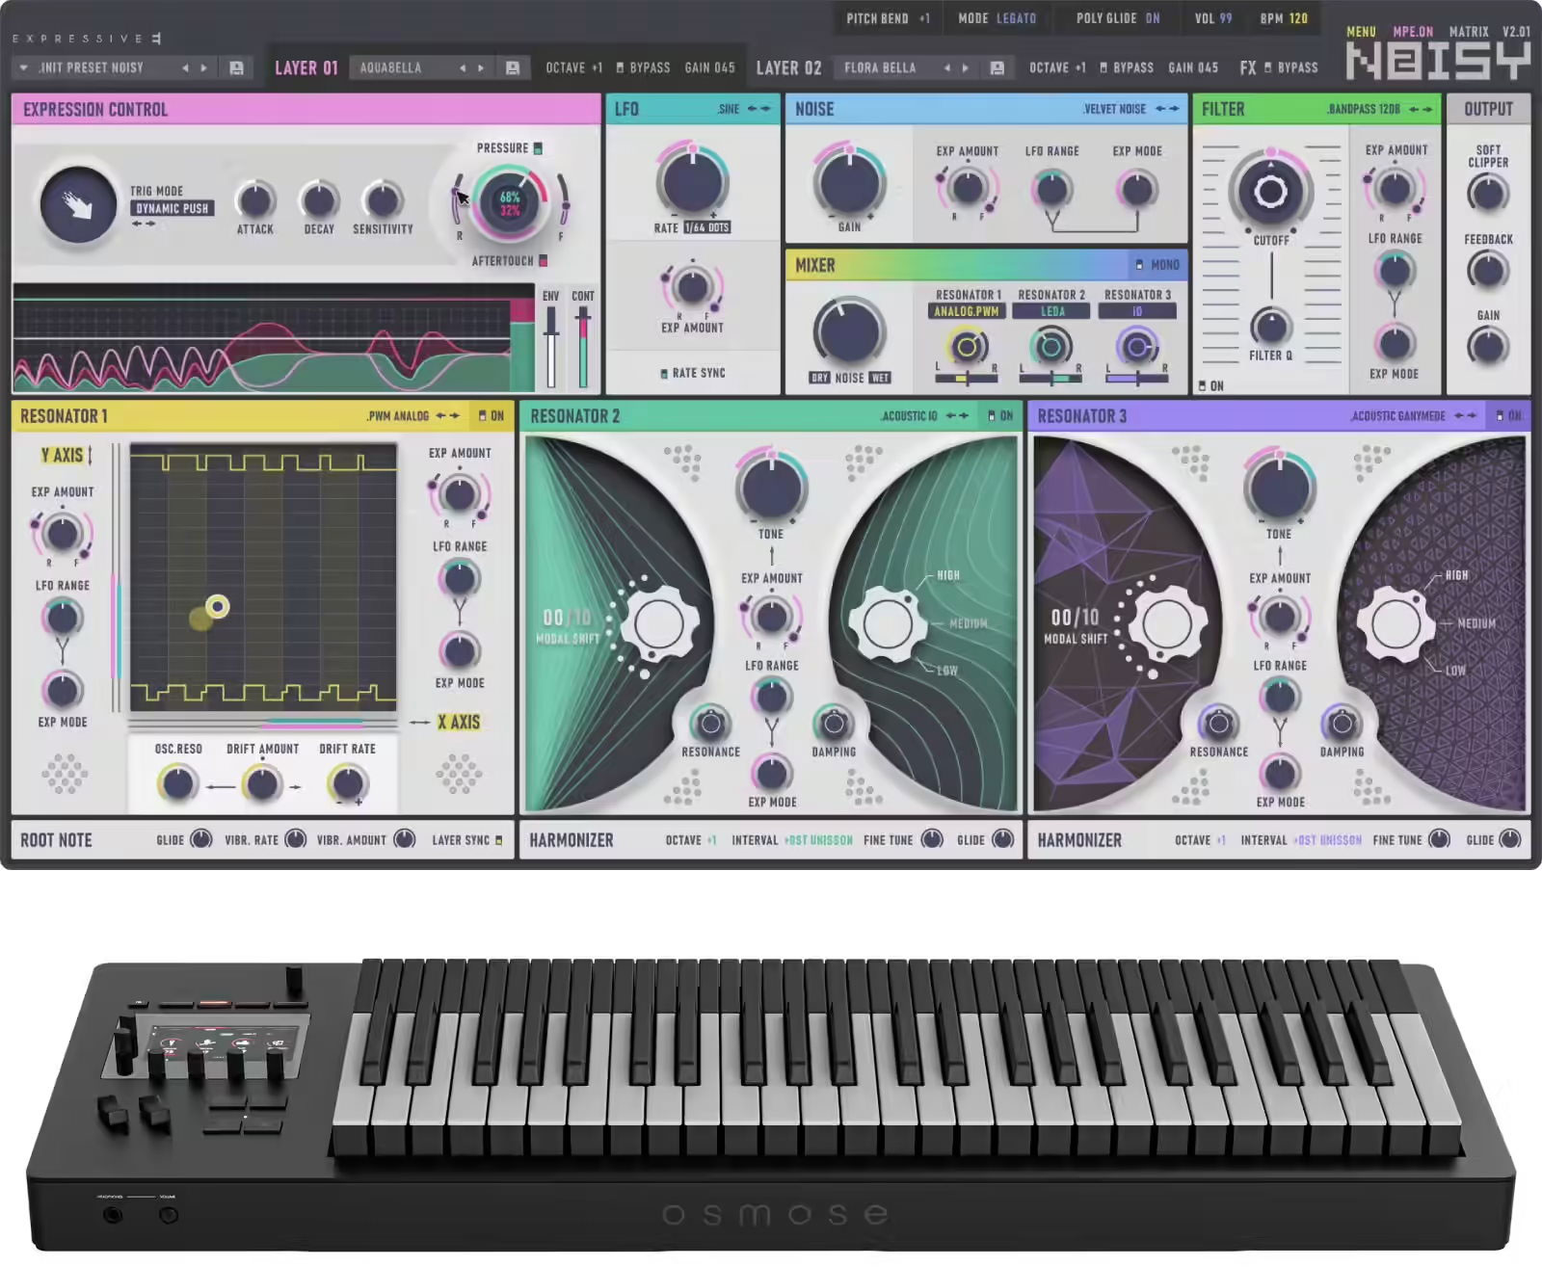Image resolution: width=1542 pixels, height=1267 pixels.
Task: Click Resonator 3 IO mixer knob
Action: (x=1137, y=346)
